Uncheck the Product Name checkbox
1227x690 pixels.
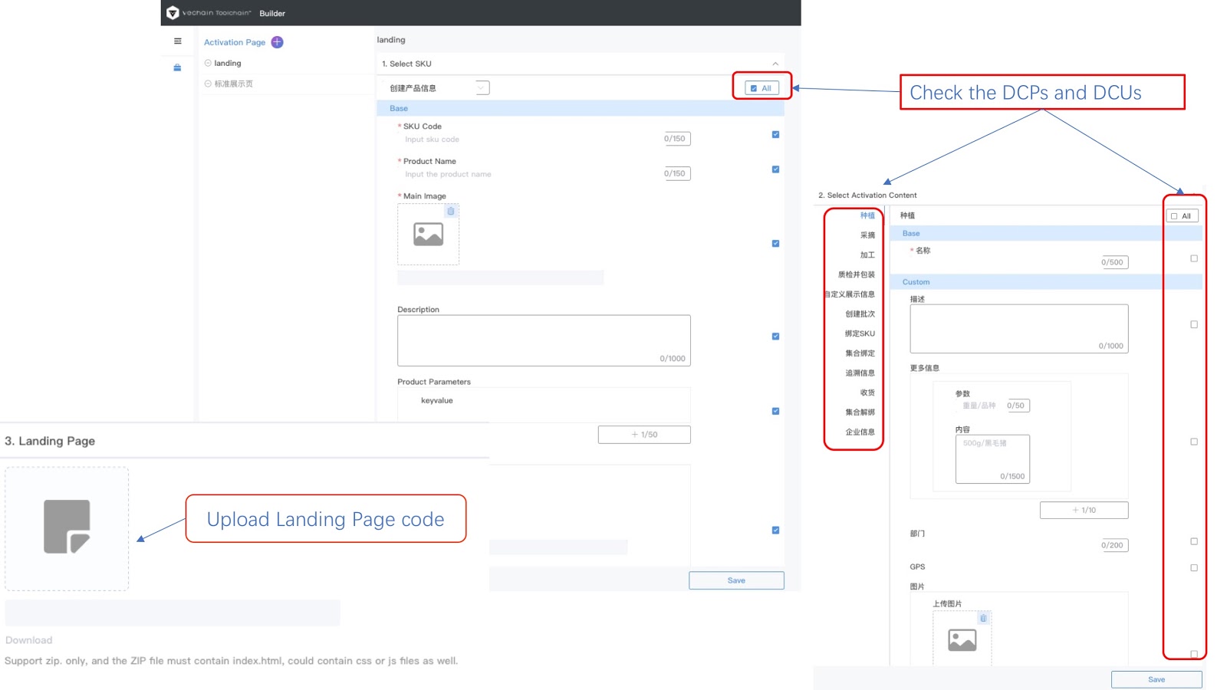tap(775, 169)
